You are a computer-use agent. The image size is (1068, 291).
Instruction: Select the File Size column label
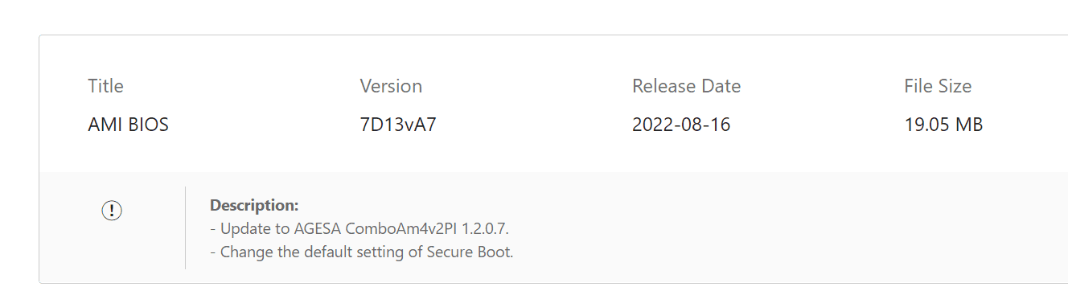[938, 86]
